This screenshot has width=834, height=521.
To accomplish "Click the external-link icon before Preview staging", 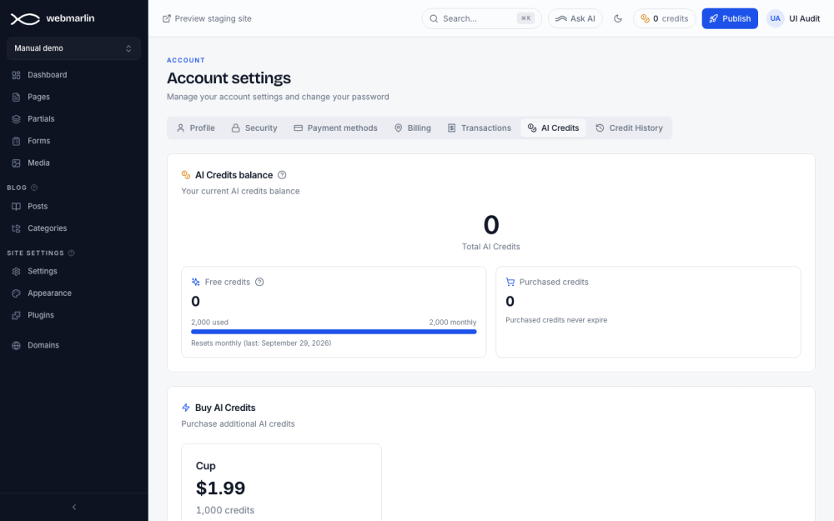I will tap(167, 18).
